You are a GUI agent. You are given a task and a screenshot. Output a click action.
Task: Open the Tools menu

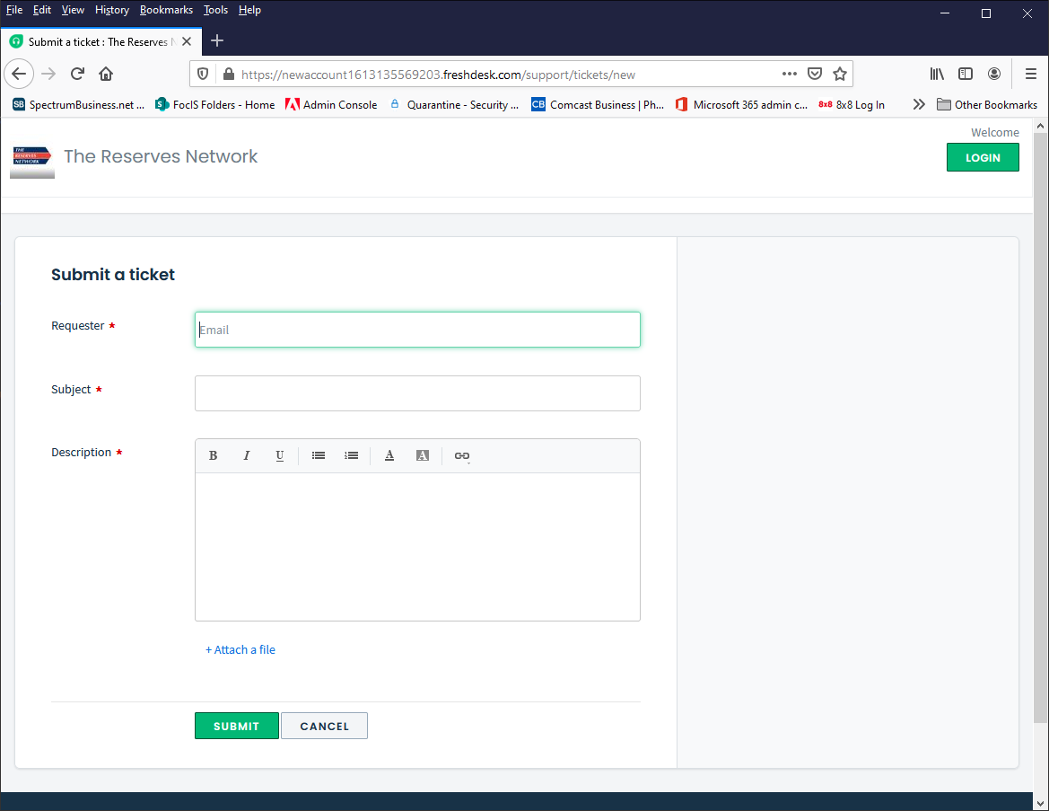(215, 10)
